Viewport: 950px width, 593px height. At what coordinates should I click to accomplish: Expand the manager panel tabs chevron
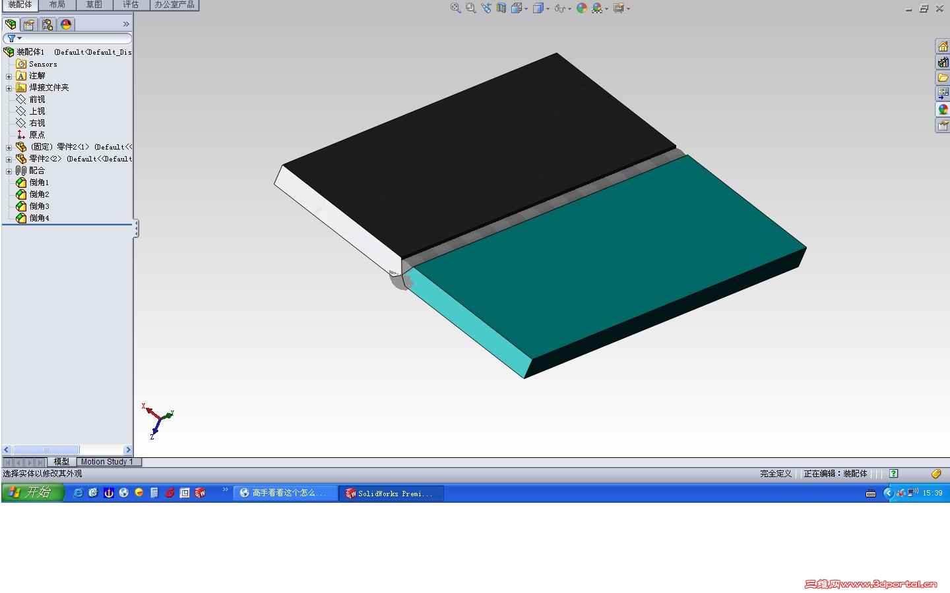click(x=126, y=24)
